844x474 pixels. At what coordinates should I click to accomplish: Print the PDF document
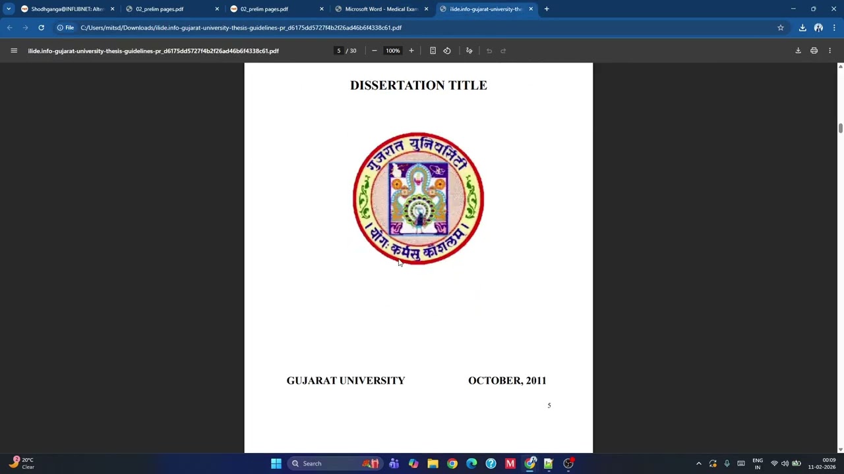coord(814,51)
